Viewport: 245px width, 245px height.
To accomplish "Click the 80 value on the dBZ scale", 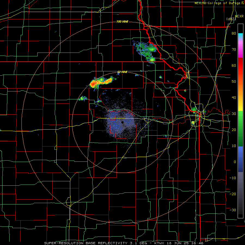I will click(234, 33).
